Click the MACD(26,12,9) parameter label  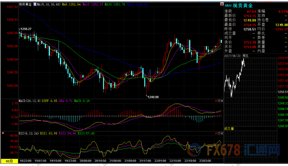tap(30, 101)
